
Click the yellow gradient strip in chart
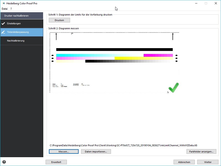coord(144,58)
